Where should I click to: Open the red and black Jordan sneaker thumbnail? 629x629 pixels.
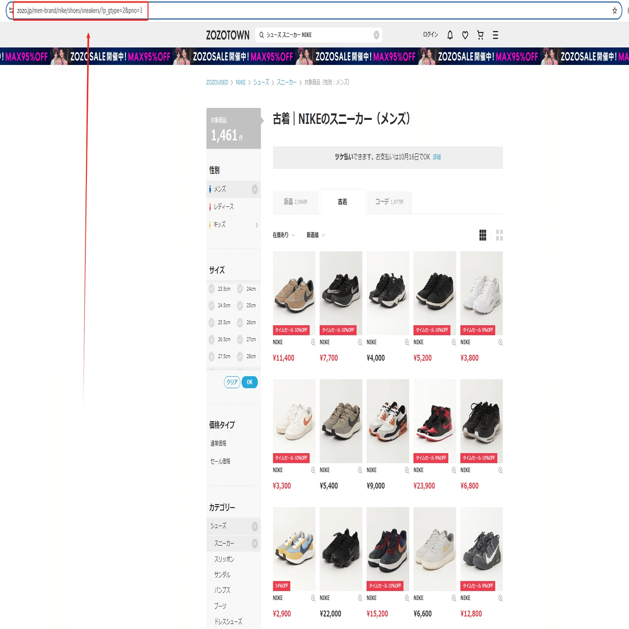(x=435, y=421)
